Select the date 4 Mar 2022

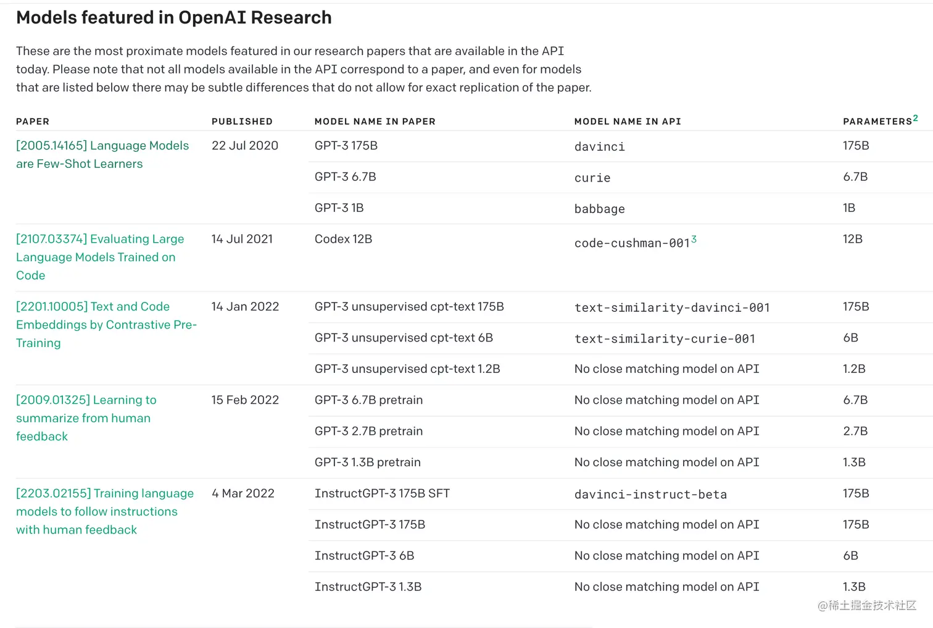pyautogui.click(x=243, y=493)
